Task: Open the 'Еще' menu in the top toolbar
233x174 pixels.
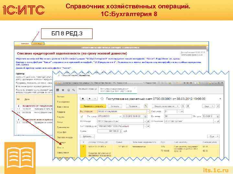Action: click(208, 106)
